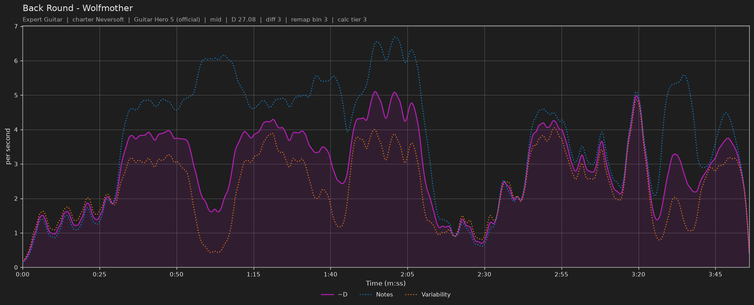Click the 2:05 x-axis tick label
The width and height of the screenshot is (754, 305).
(407, 274)
